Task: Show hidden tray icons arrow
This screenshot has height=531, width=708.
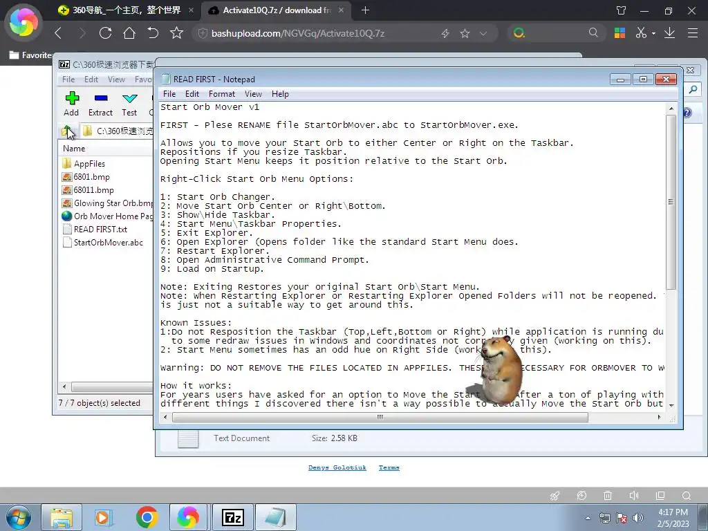Action: [588, 518]
